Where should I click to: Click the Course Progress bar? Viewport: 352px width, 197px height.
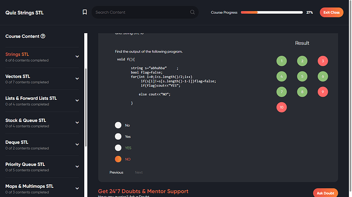(x=271, y=12)
